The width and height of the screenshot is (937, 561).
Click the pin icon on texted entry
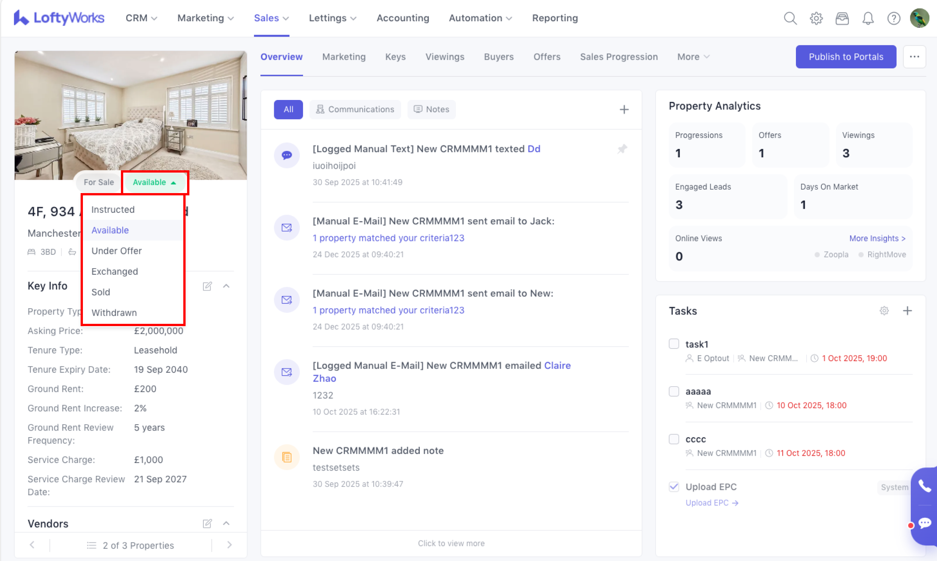coord(622,149)
